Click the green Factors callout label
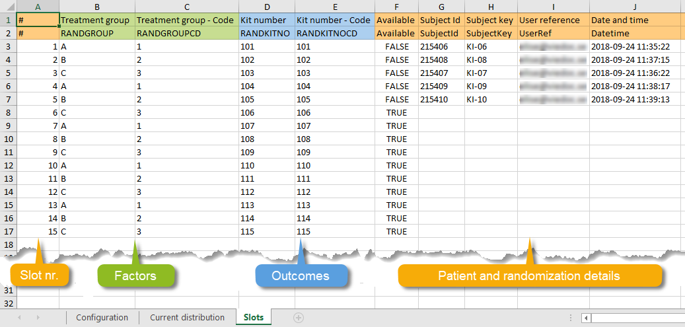Viewport: 685px width, 327px height. (x=135, y=275)
